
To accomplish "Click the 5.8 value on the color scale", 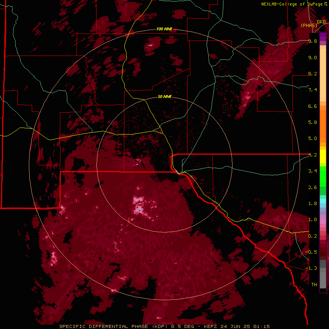I will point(313,122).
